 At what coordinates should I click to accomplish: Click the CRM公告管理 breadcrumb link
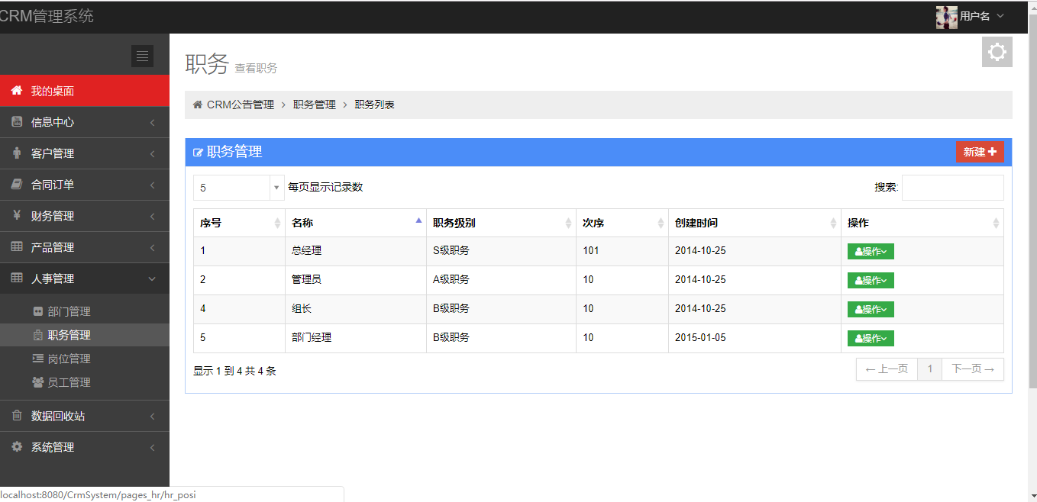point(241,105)
